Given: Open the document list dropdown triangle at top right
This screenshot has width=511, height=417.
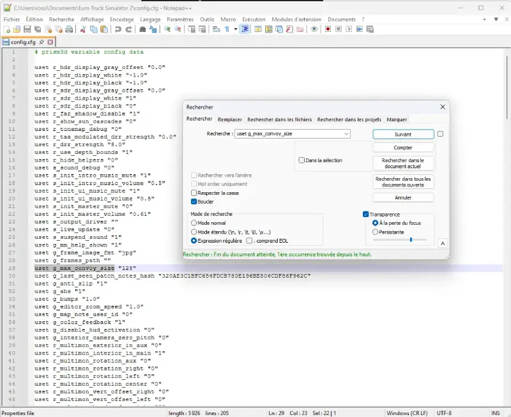Looking at the screenshot, I should click(497, 19).
